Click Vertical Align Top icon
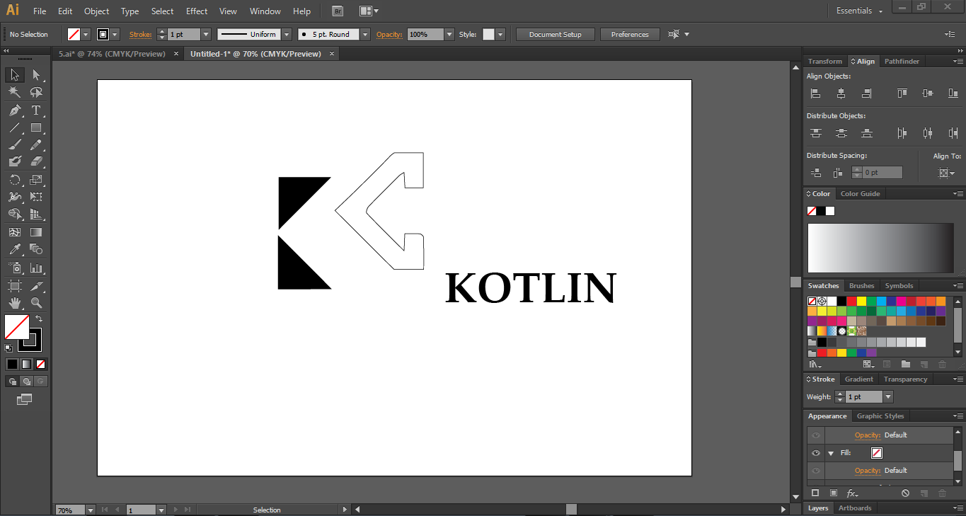This screenshot has height=516, width=966. coord(902,93)
